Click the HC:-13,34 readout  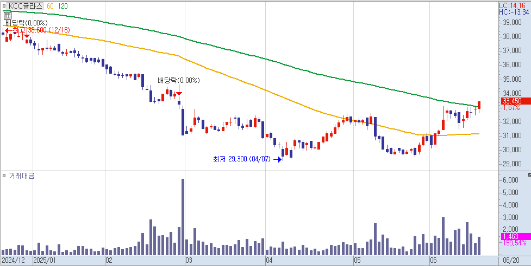tap(514, 12)
